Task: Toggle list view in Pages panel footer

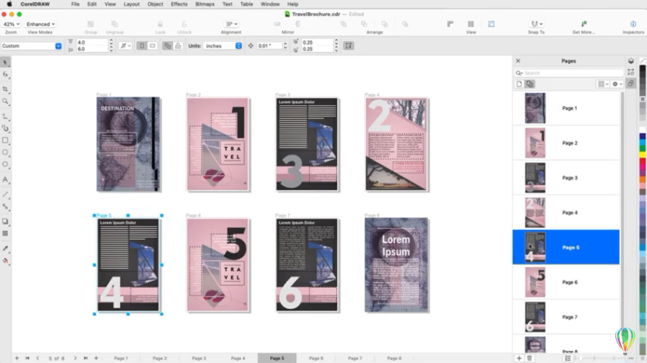Action: click(568, 358)
